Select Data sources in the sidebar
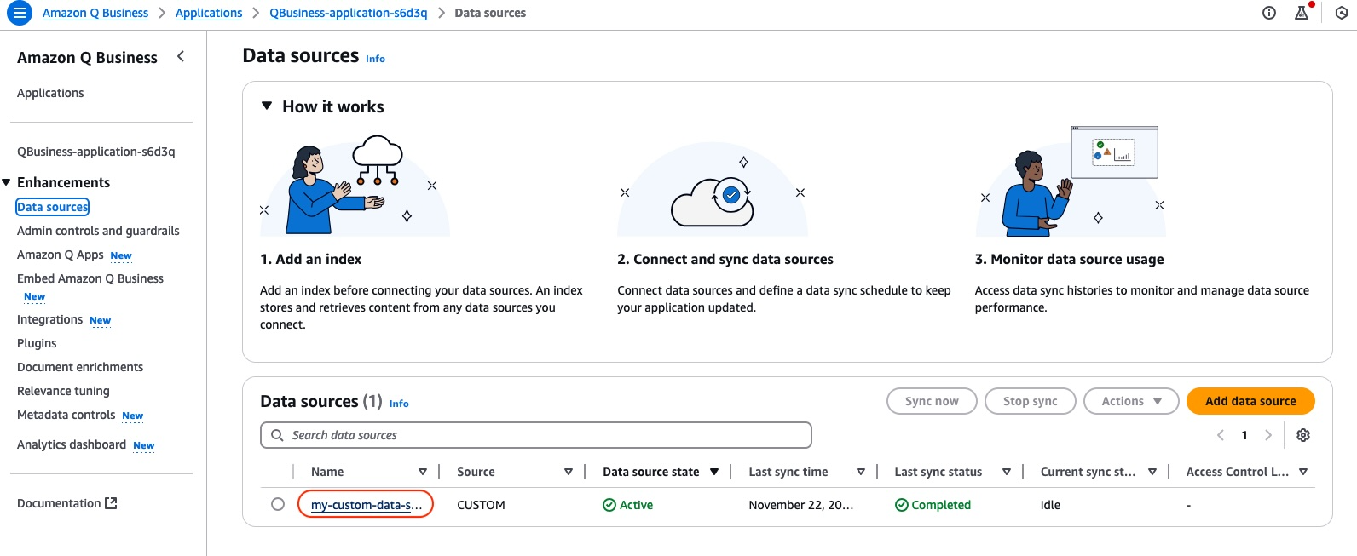1357x556 pixels. (53, 207)
